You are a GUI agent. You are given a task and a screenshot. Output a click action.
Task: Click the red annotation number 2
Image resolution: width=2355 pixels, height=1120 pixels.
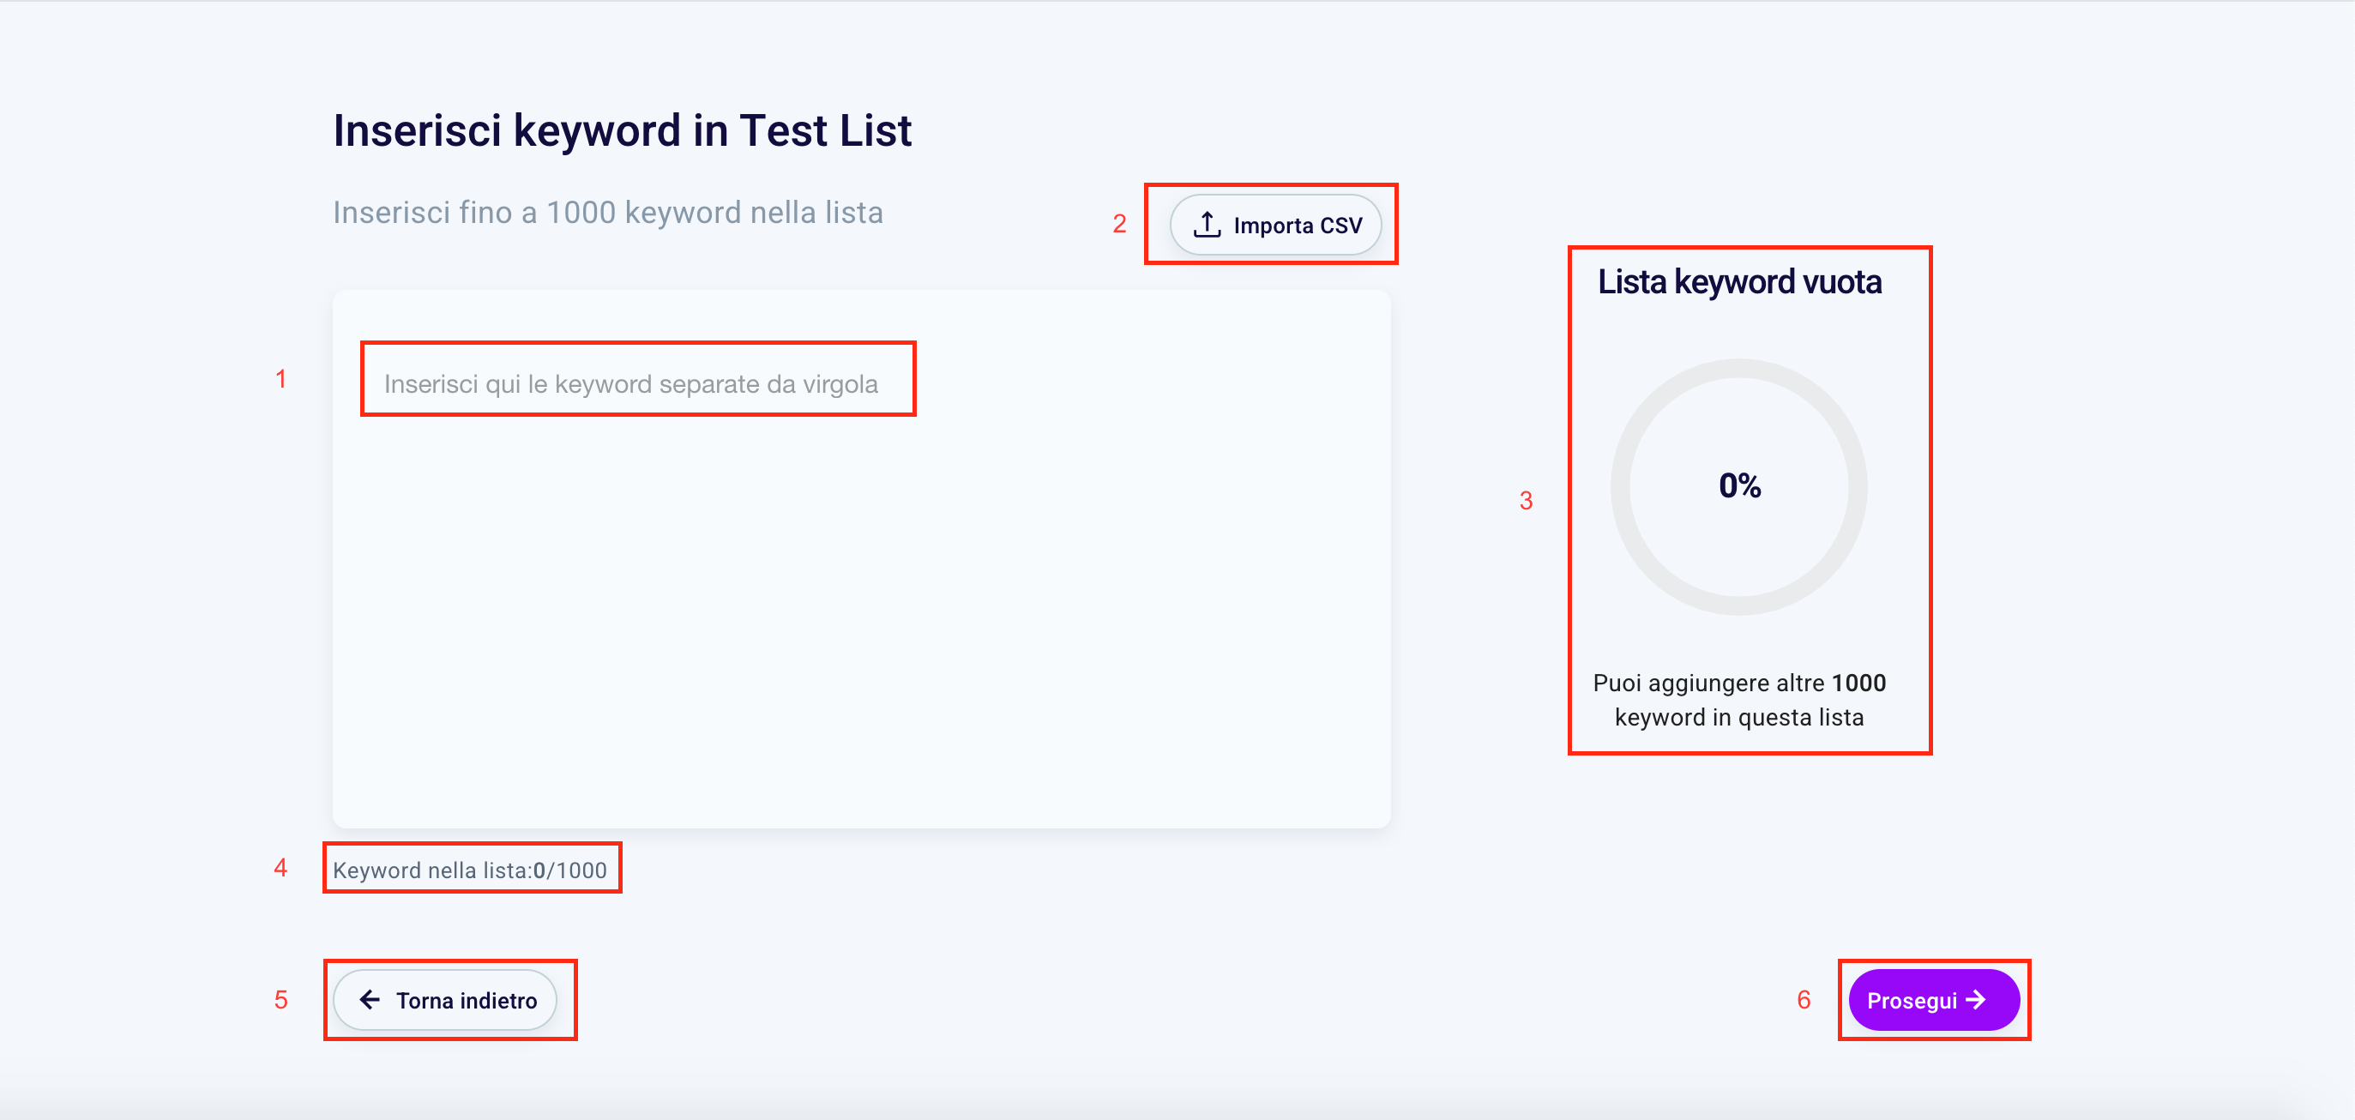[x=1119, y=224]
